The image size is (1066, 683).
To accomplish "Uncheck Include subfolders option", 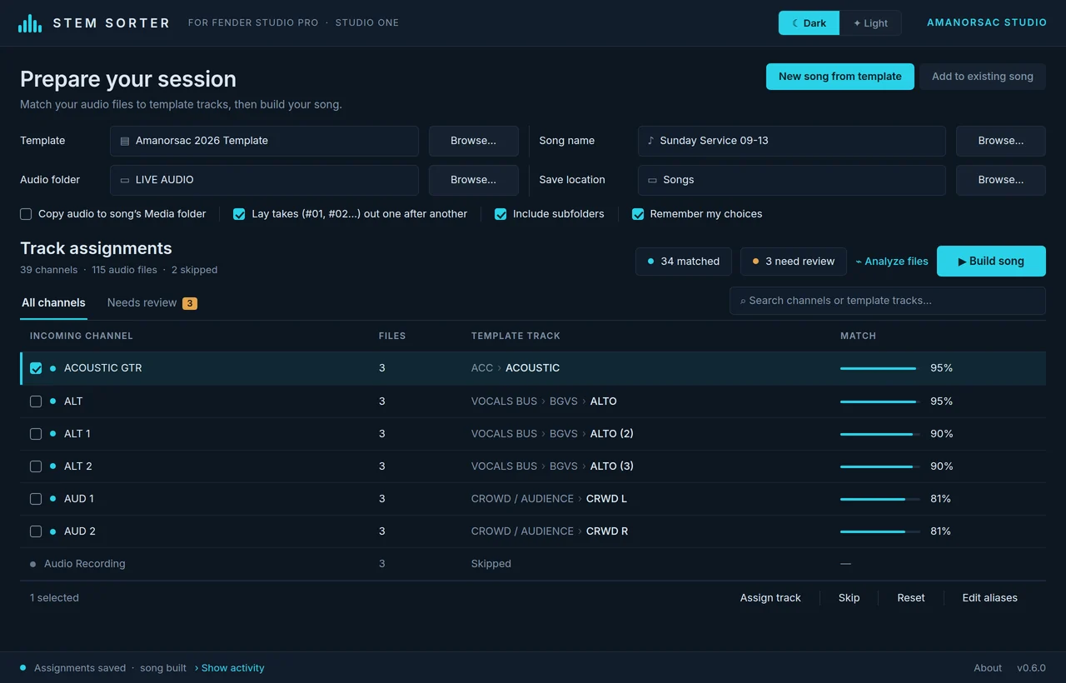I will pos(501,214).
